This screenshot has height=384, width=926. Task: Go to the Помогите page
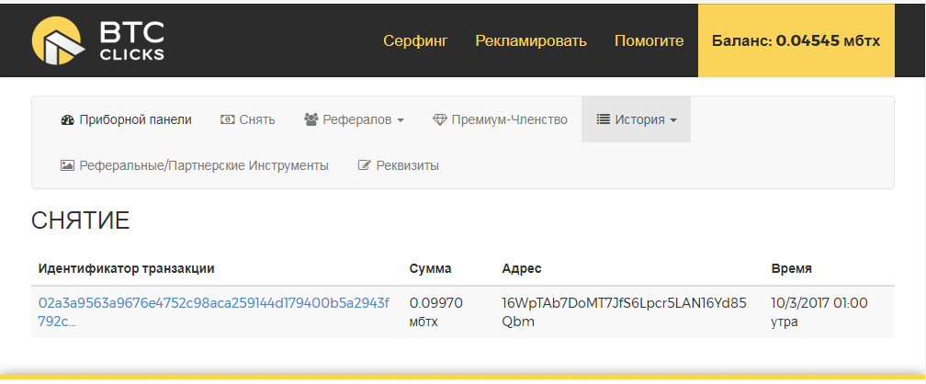649,40
